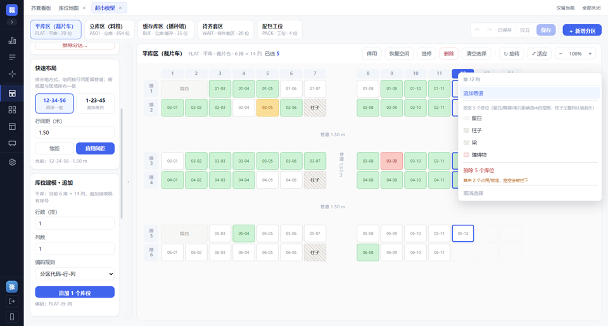
Task: Open the 编码规则 dropdown
Action: [75, 273]
